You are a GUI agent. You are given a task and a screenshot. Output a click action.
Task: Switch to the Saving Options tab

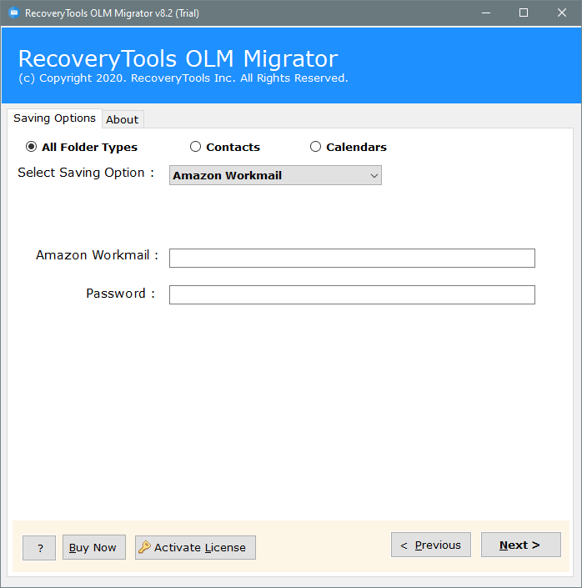click(x=55, y=118)
